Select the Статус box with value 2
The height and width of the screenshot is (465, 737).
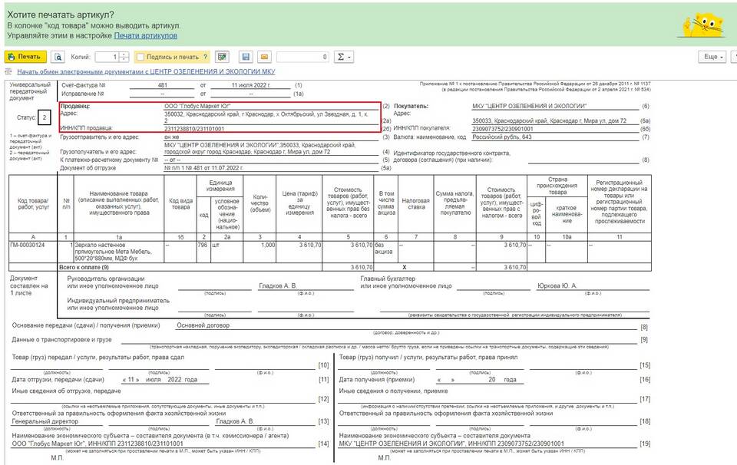(x=45, y=117)
